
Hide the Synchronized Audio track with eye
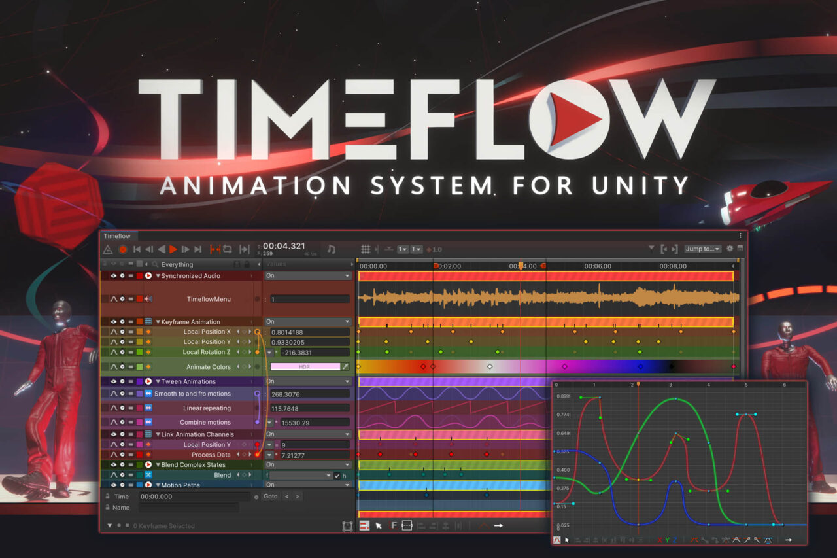(x=113, y=276)
